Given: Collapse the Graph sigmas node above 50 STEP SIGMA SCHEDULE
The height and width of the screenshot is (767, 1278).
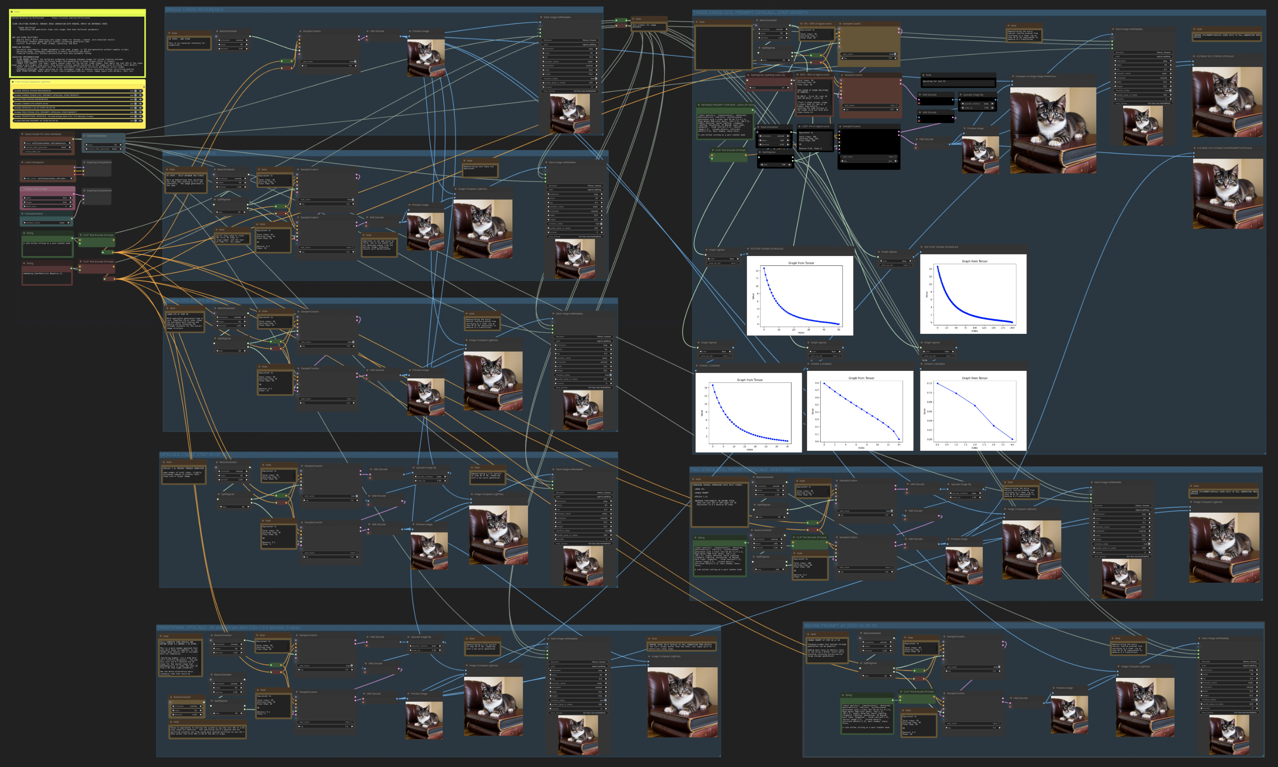Looking at the screenshot, I should [x=707, y=250].
